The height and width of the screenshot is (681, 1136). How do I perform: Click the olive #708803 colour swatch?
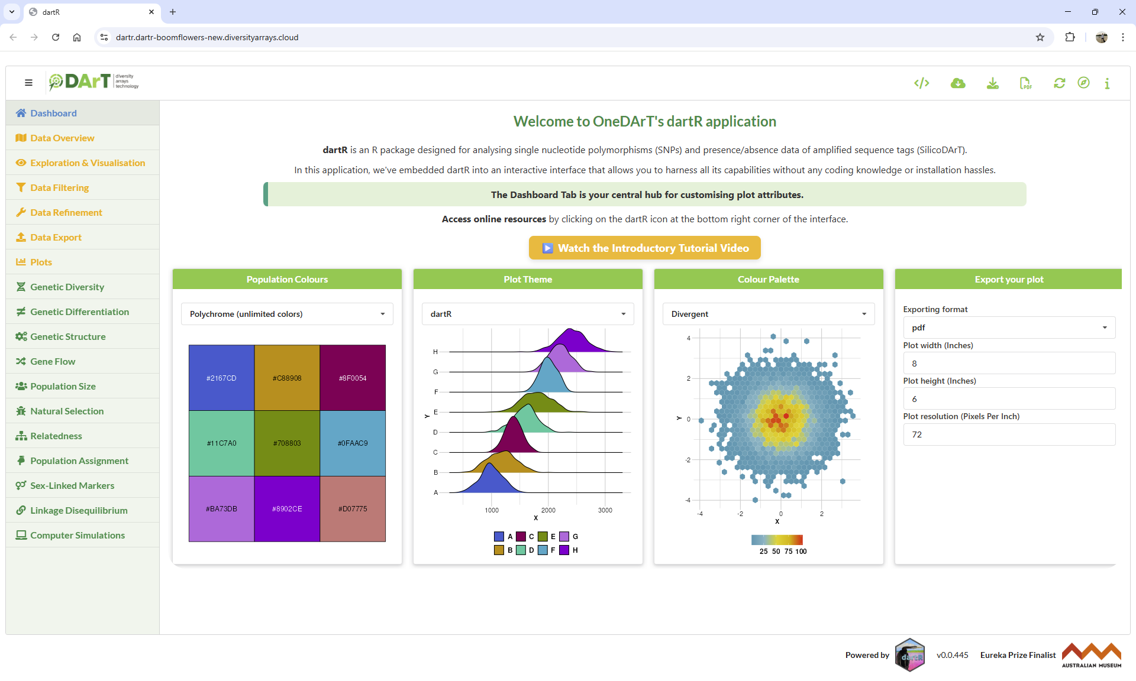coord(287,443)
